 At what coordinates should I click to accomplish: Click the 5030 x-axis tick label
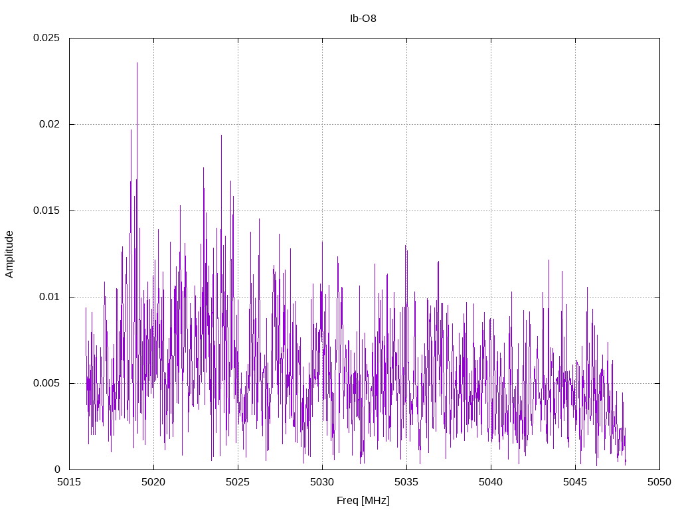(322, 482)
